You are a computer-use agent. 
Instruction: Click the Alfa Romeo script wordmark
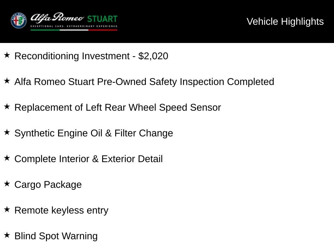pyautogui.click(x=57, y=18)
